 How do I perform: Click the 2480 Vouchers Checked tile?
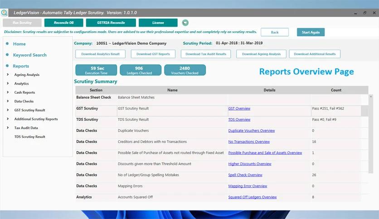(185, 70)
